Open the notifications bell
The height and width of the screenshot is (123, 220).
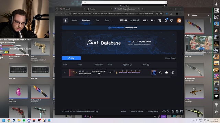(166, 20)
